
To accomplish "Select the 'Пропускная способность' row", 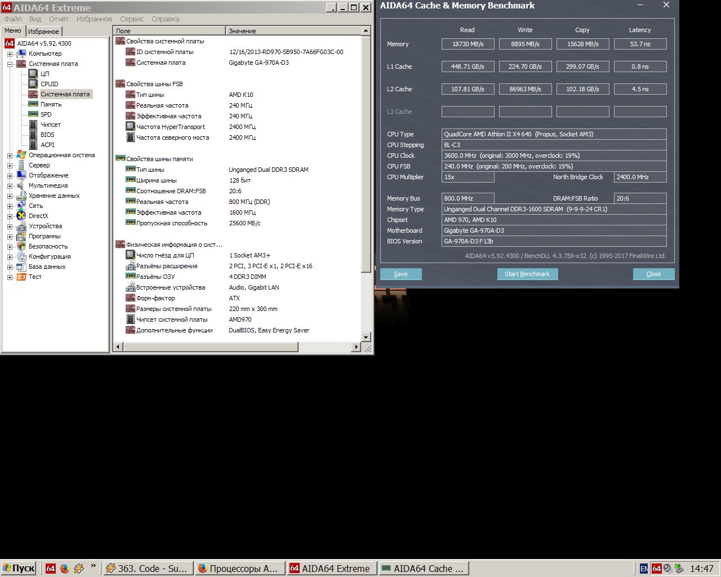I will [x=237, y=223].
